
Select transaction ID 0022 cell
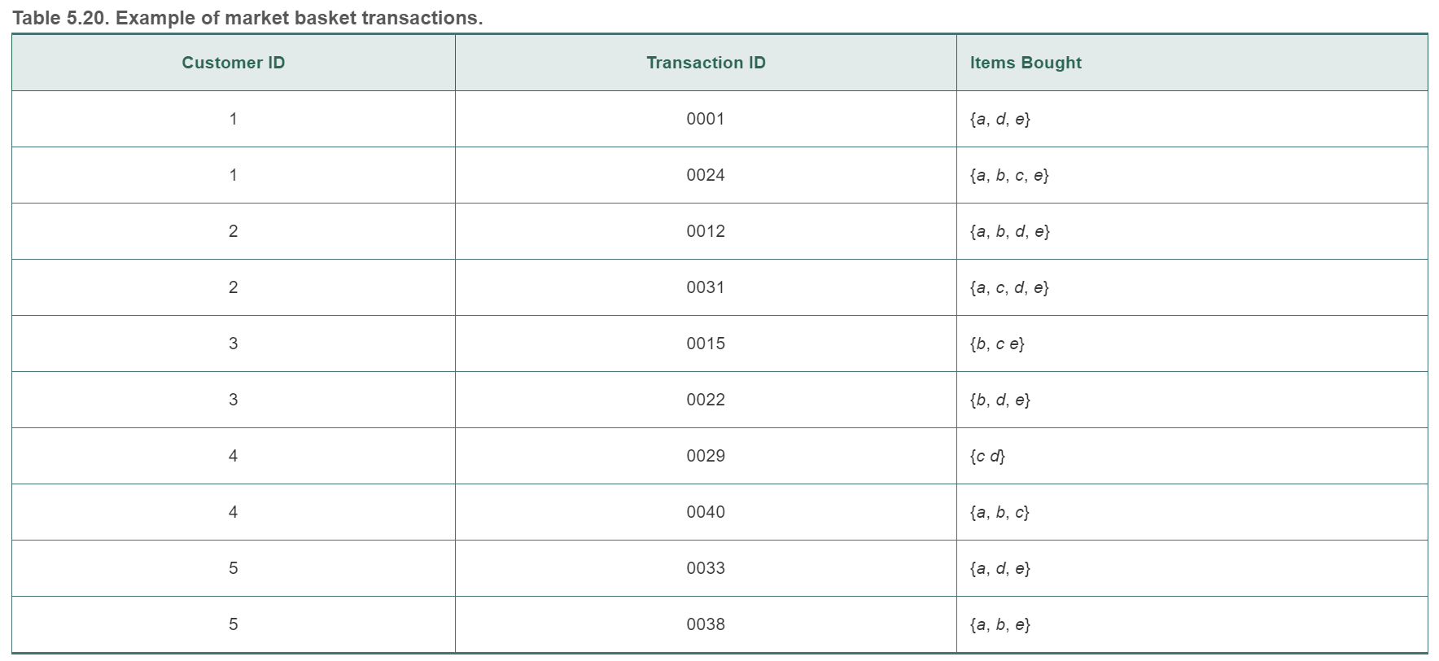(x=706, y=400)
